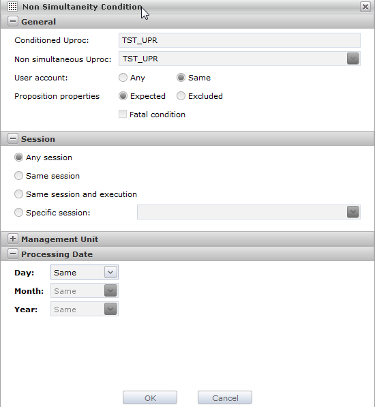The height and width of the screenshot is (407, 375).
Task: Expand the Management Unit section
Action: coord(13,239)
